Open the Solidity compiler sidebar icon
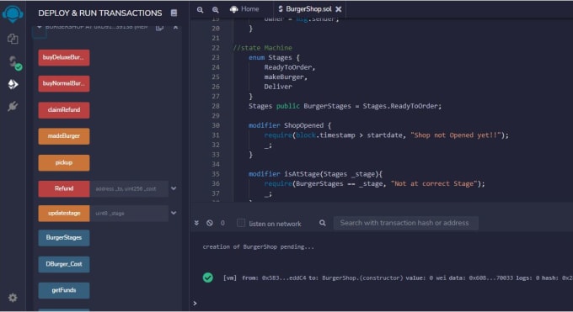Screen dimensions: 573x312 click(x=14, y=63)
